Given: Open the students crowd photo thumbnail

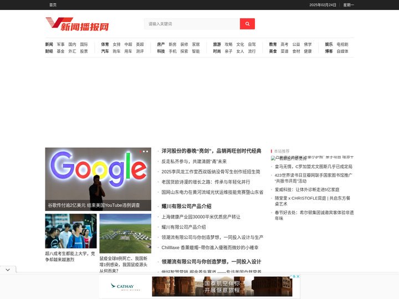Looking at the screenshot, I should 71,231.
